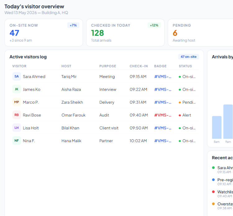Click visitor name James Ko
This screenshot has height=216, width=233.
(x=32, y=89)
